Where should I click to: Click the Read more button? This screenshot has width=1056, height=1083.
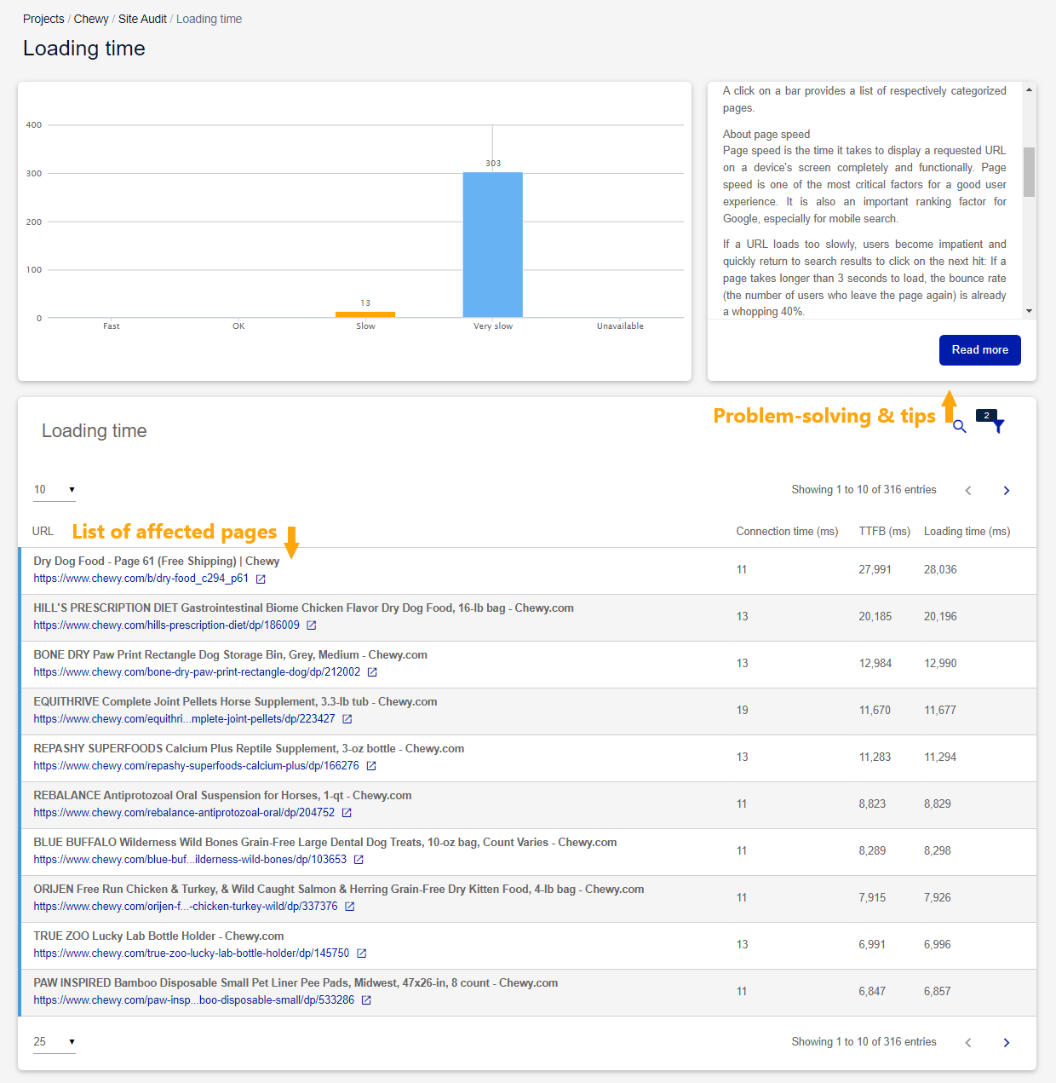pyautogui.click(x=979, y=350)
